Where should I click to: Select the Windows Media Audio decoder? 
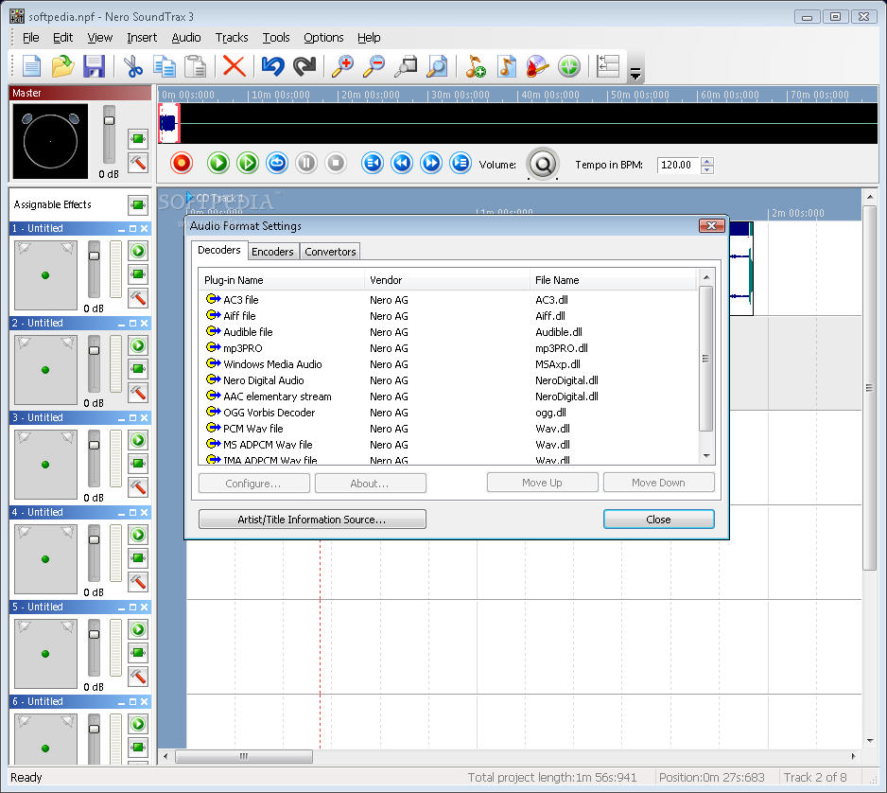tap(447, 364)
